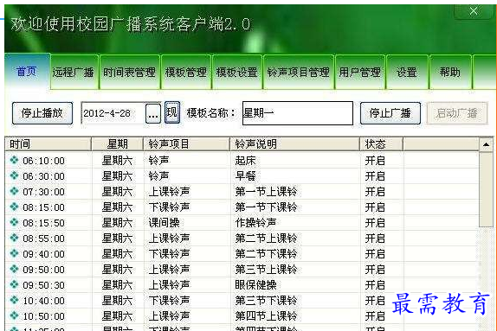This screenshot has width=497, height=331.
Task: Click the 模板名称 field containing 星期一
Action: [x=298, y=113]
